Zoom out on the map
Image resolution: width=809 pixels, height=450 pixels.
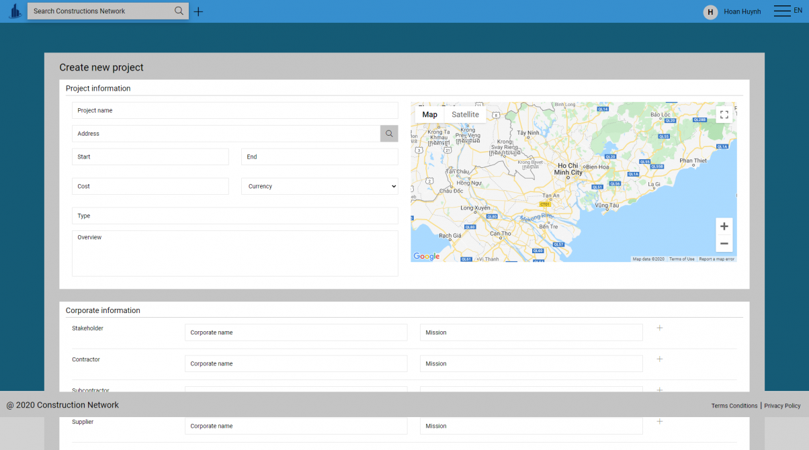point(724,243)
